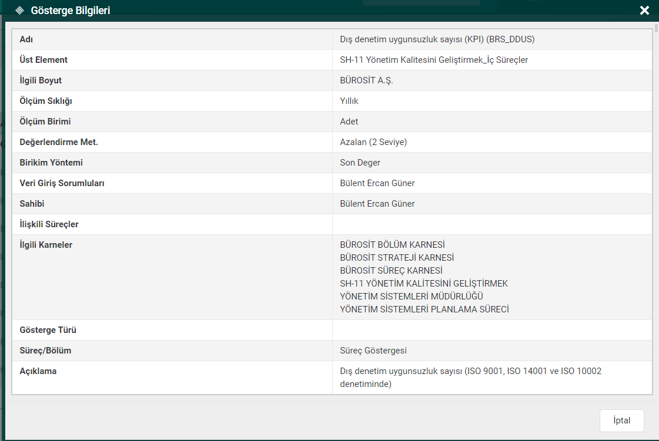The image size is (659, 441).
Task: Click the Veri Giriş Sorumluları label
Action: click(x=62, y=184)
